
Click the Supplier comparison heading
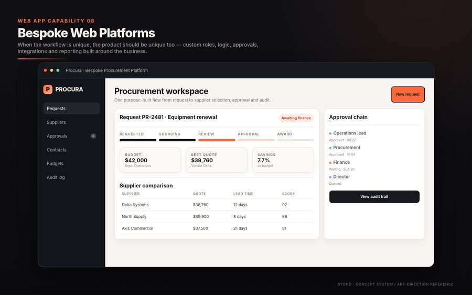[x=146, y=186]
